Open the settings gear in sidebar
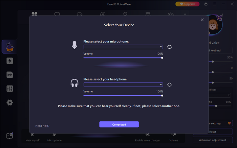This screenshot has height=148, width=237. click(x=9, y=102)
